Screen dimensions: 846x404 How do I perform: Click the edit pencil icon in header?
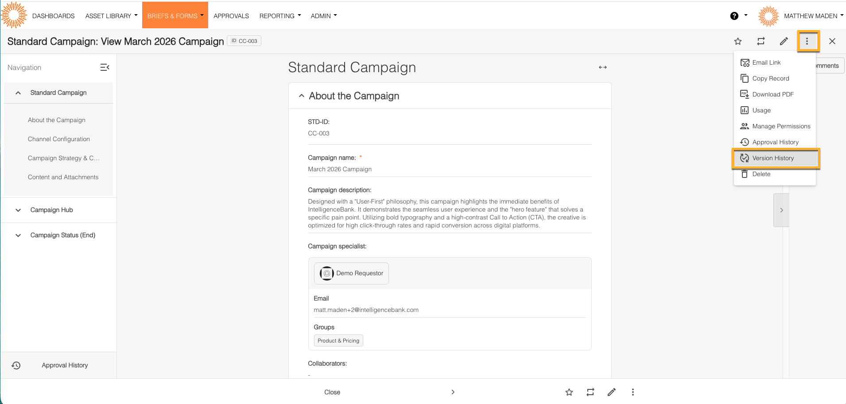(784, 41)
